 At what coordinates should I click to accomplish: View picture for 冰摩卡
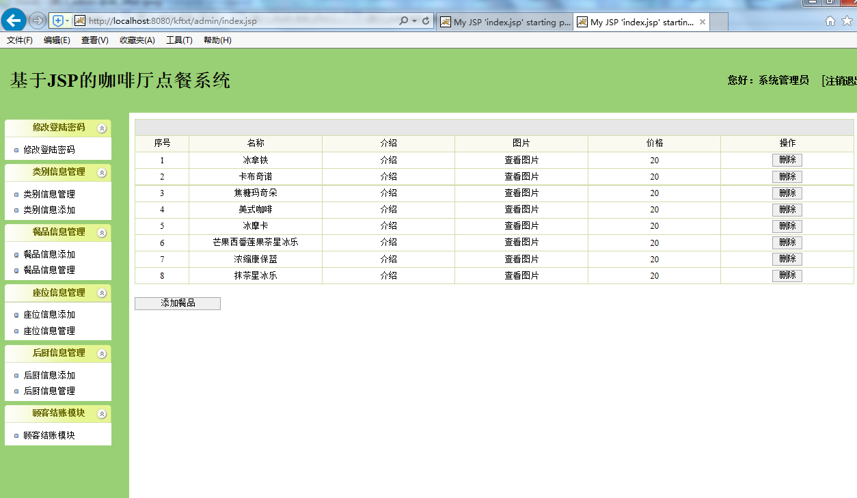[x=521, y=226]
